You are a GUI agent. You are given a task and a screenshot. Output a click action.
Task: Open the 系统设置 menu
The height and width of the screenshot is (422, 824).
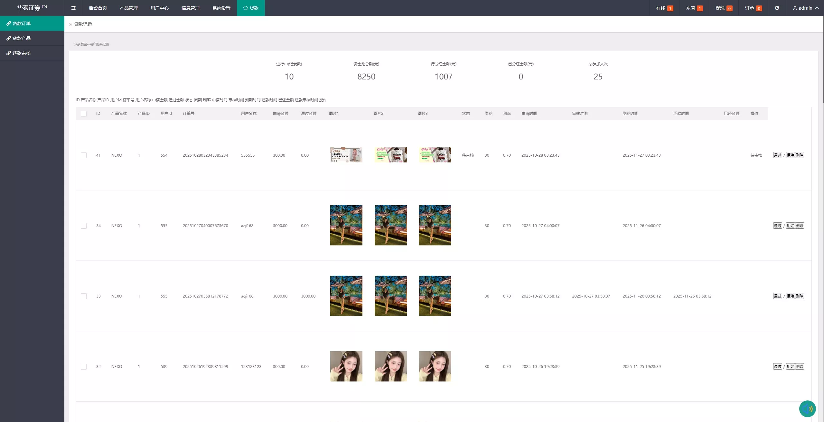(x=221, y=8)
